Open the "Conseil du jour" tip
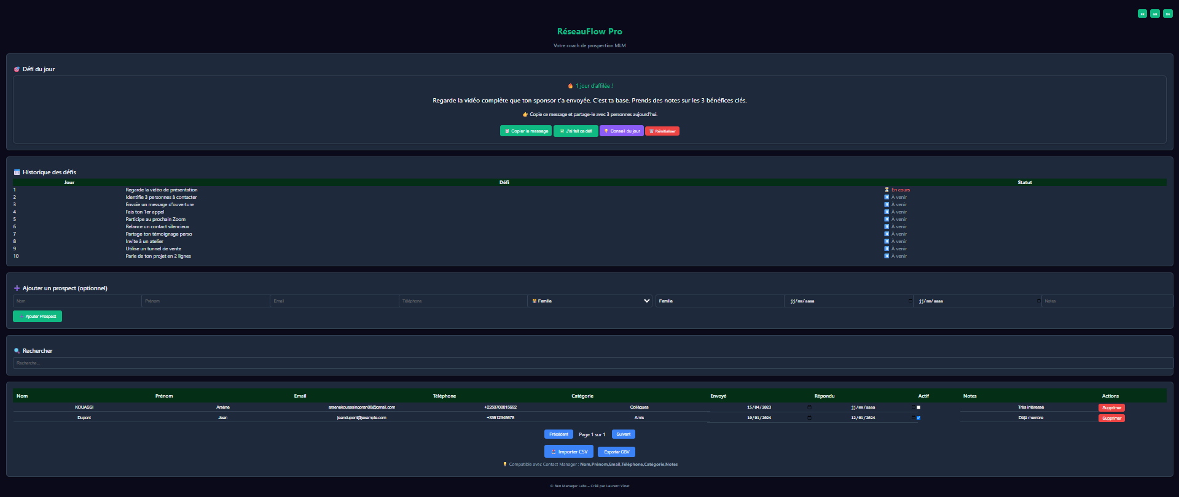The height and width of the screenshot is (497, 1179). click(x=622, y=131)
